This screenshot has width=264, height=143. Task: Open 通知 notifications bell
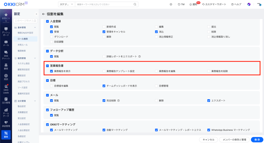coord(193,4)
